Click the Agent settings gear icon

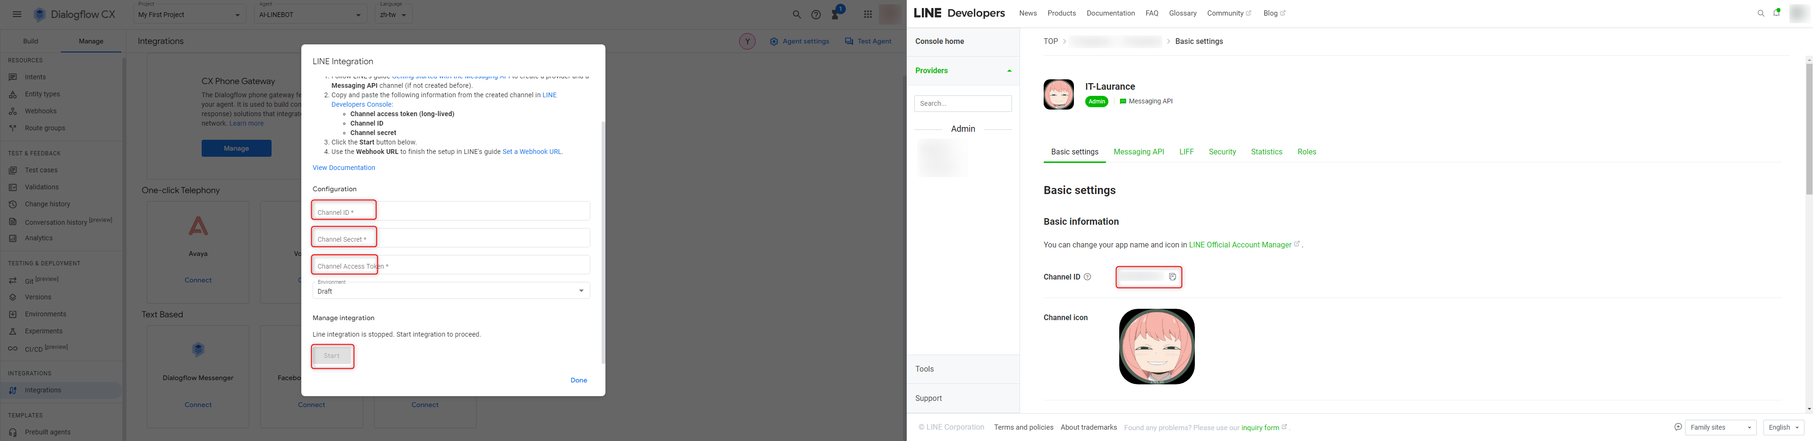coord(774,42)
